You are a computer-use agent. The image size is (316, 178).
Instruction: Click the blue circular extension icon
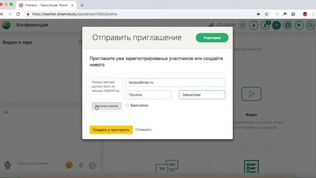pos(293,14)
